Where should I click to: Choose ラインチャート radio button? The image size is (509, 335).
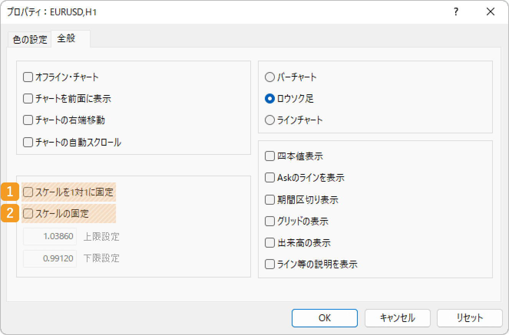270,120
